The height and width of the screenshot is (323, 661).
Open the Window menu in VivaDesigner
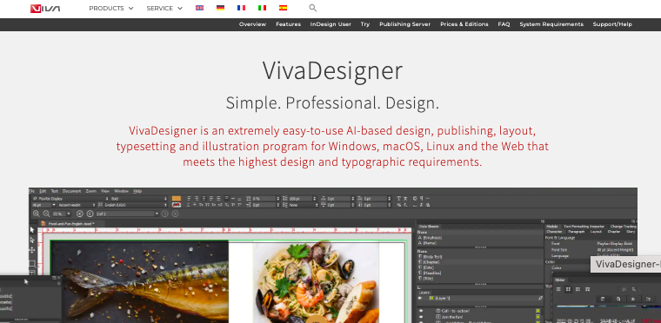[122, 191]
